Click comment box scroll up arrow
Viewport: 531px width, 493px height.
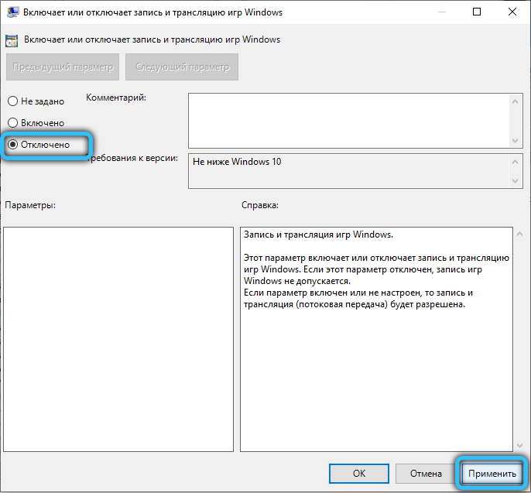515,101
